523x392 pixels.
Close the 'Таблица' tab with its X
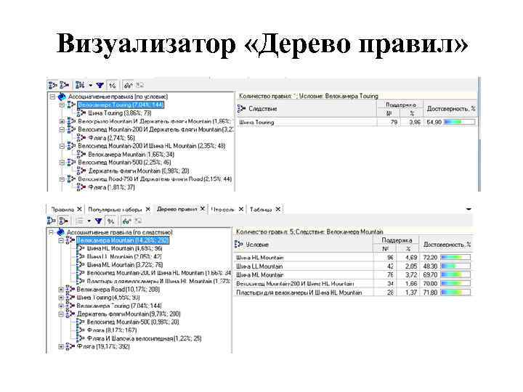pos(277,209)
